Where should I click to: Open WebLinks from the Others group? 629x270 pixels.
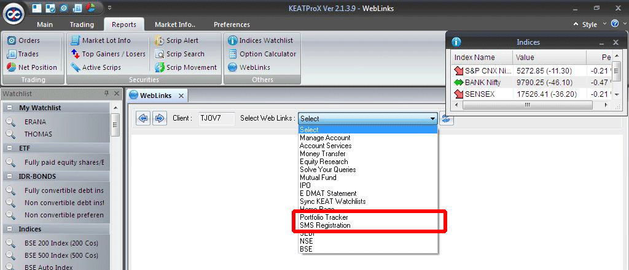coord(249,67)
